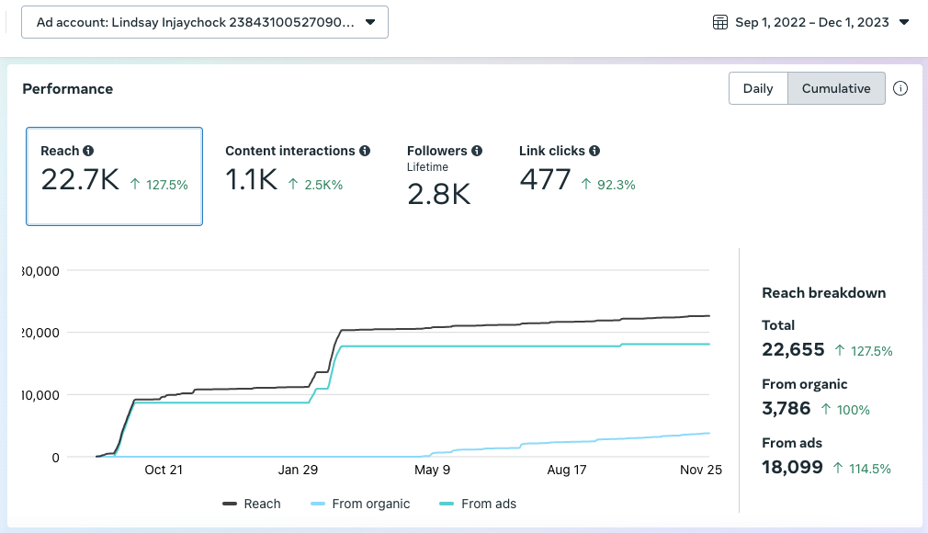This screenshot has width=928, height=533.
Task: Expand the date range picker arrow
Action: point(904,22)
